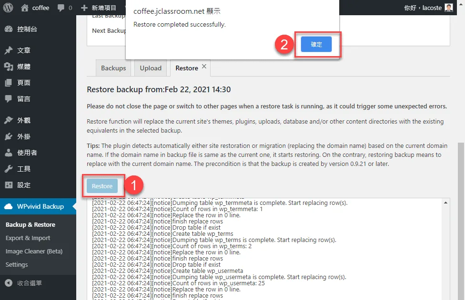Viewport: 465px width, 300px height.
Task: Click the 'Next Backup' label
Action: coord(109,31)
